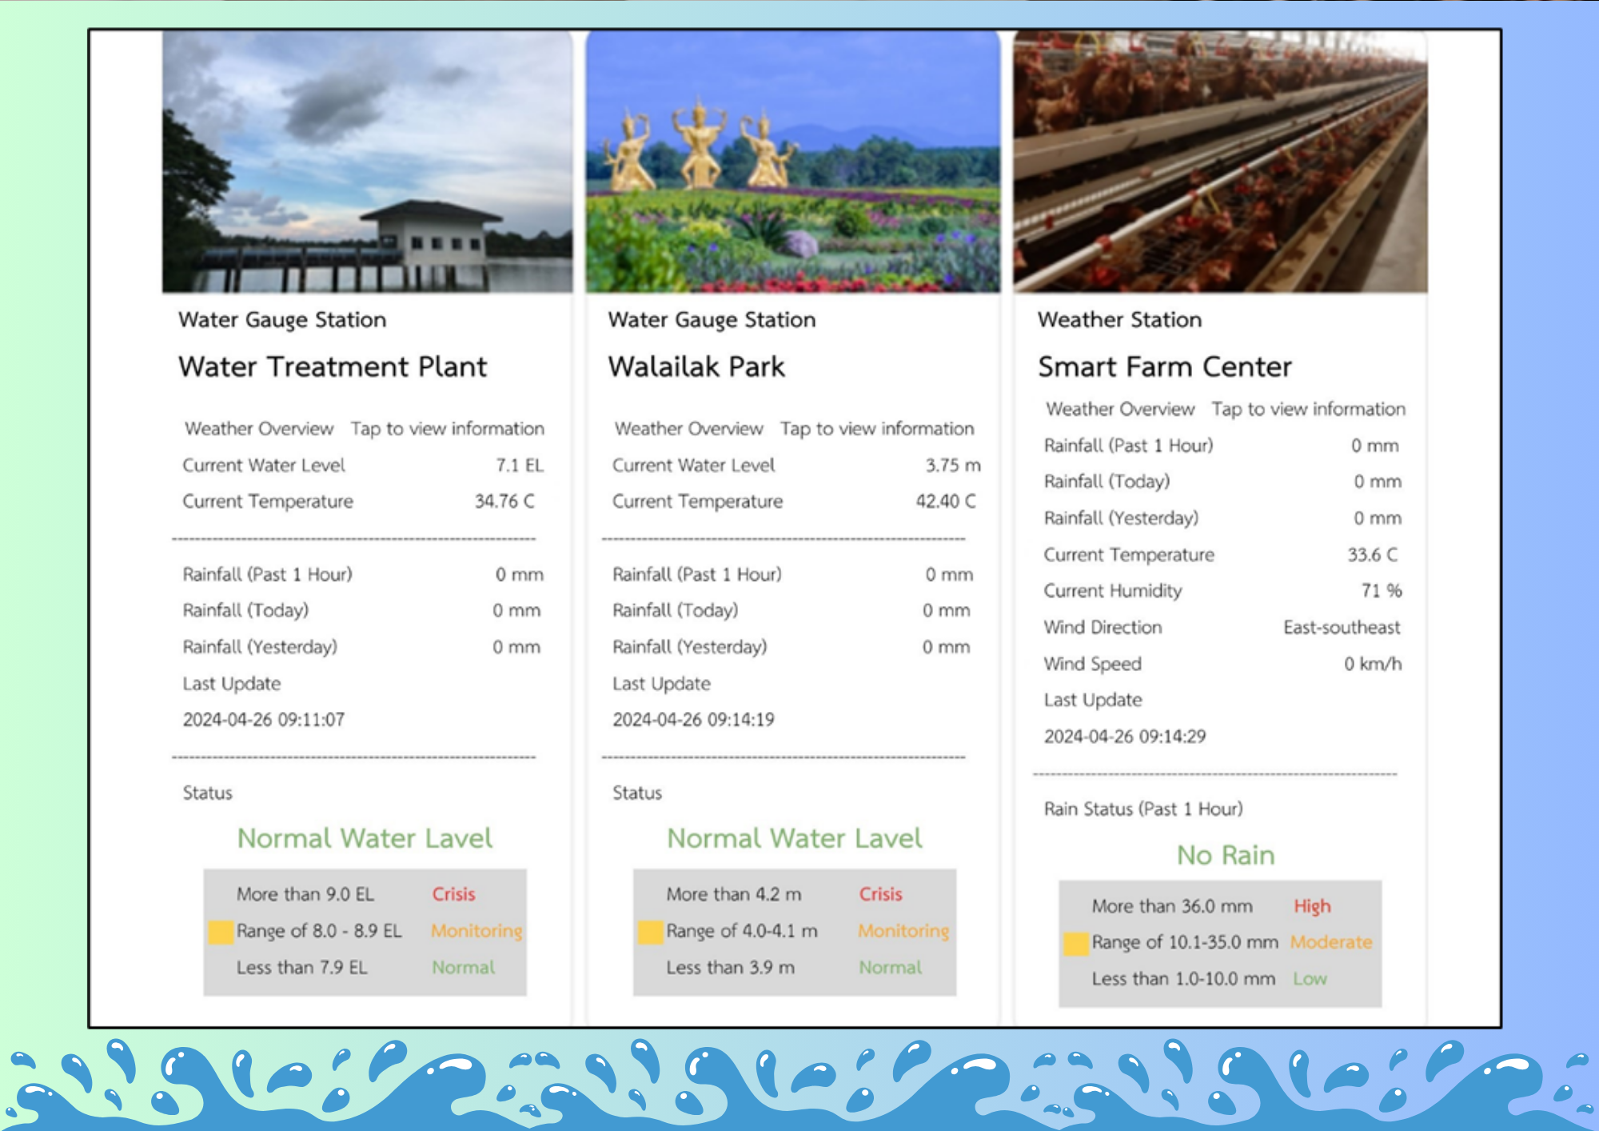1599x1131 pixels.
Task: Click yellow swatch beside Range of 10.1-35.0 mm
Action: [1076, 944]
